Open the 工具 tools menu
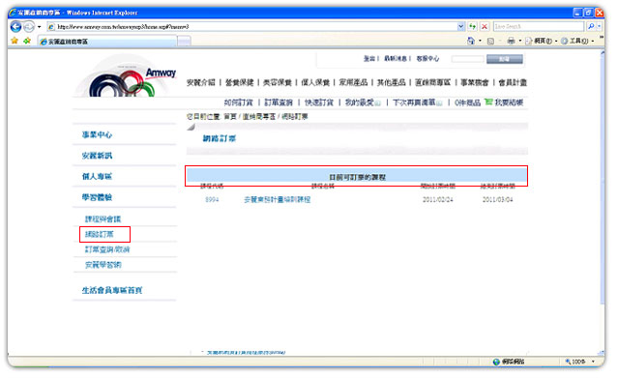This screenshot has width=618, height=378. pos(577,41)
